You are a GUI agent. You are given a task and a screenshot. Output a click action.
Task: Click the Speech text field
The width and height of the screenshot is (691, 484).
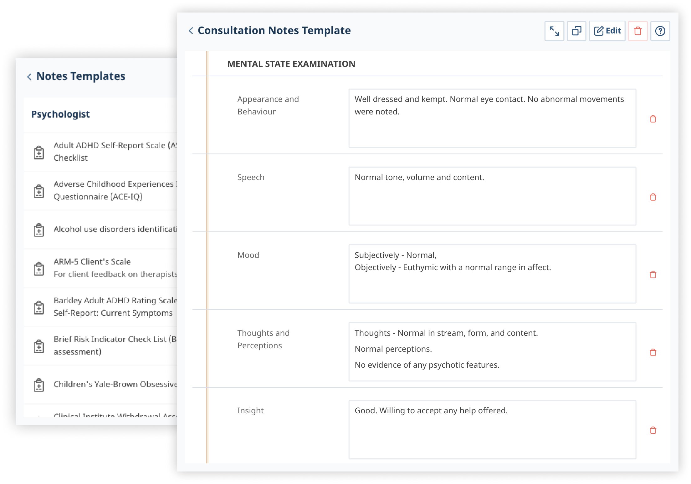(492, 196)
